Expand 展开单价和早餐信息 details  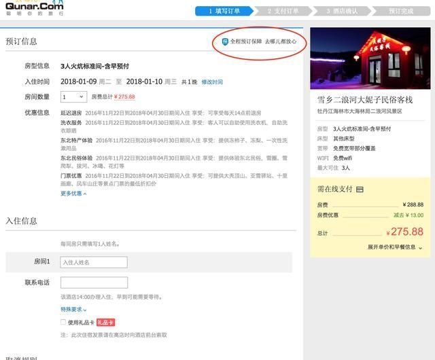click(x=395, y=247)
